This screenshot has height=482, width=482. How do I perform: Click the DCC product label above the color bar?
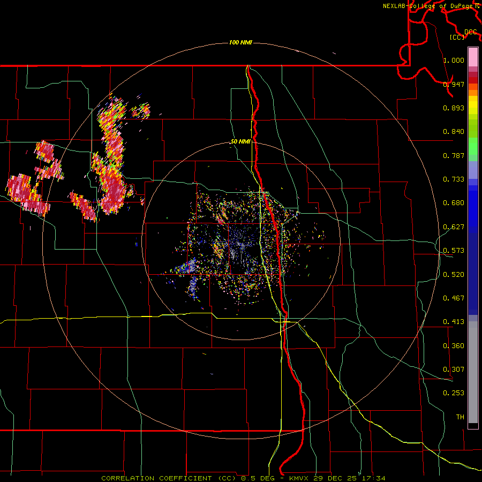click(471, 32)
